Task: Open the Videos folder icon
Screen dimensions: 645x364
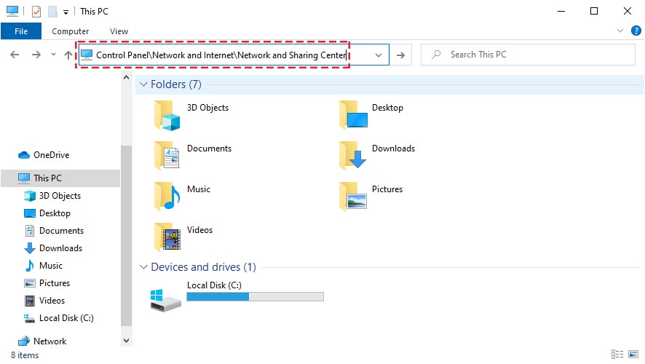Action: 167,237
